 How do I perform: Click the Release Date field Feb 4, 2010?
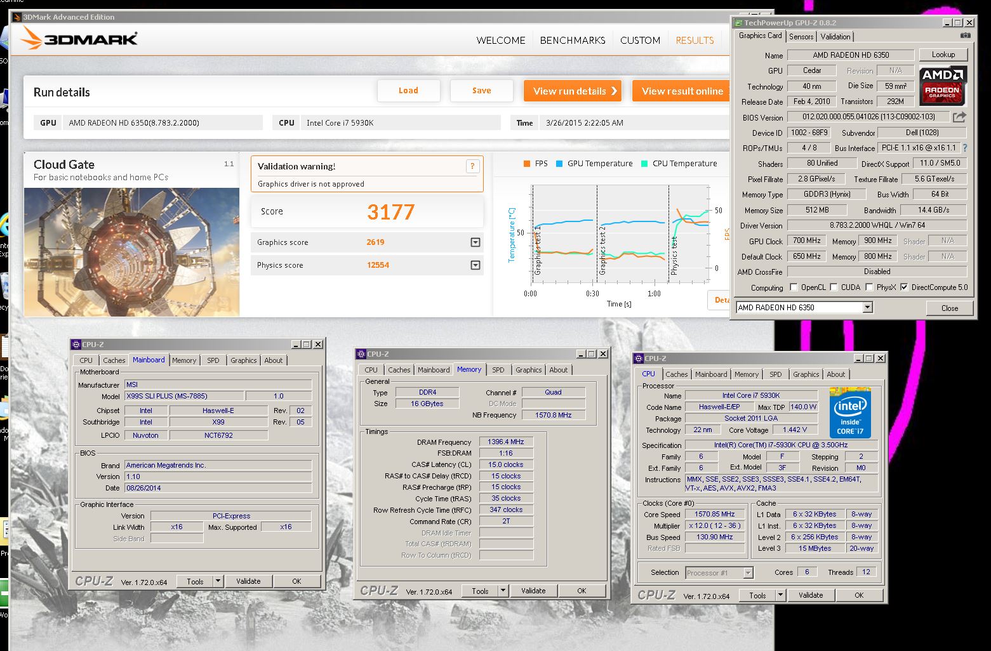tap(811, 102)
